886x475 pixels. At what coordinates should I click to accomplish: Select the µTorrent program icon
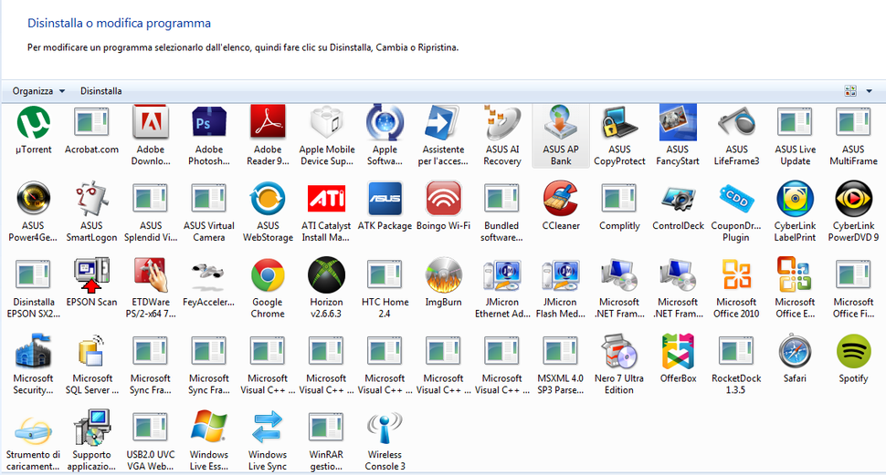coord(33,123)
